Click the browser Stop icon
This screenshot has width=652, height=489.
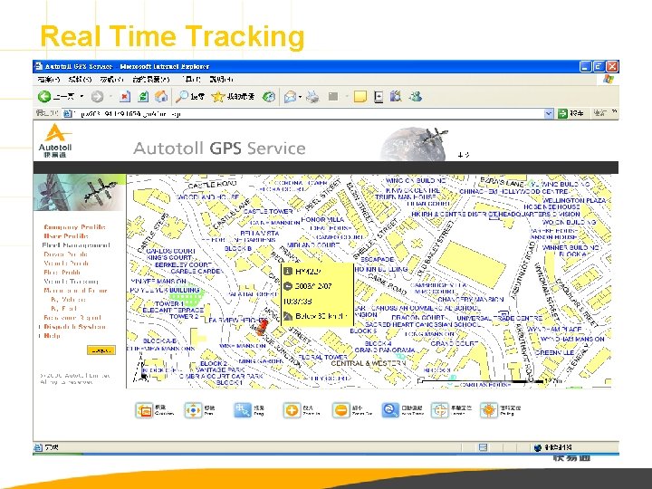click(x=125, y=97)
